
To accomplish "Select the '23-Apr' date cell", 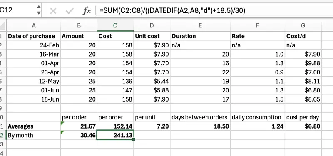I will click(x=34, y=72).
